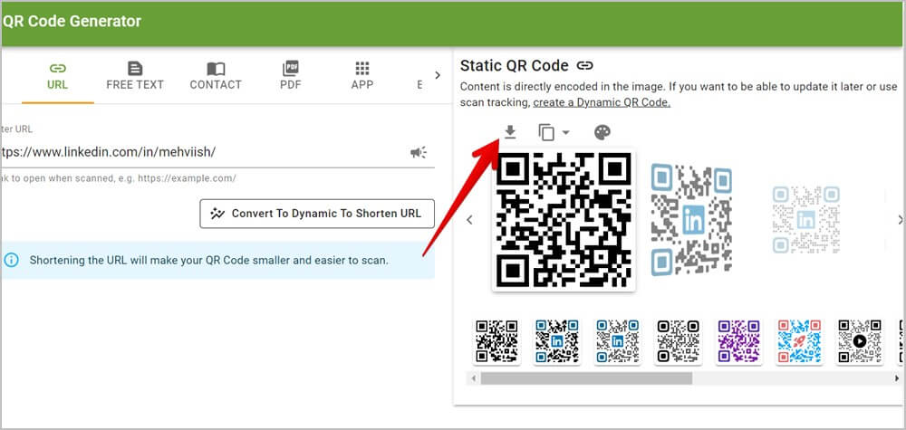Go to next QR design with right arrow
Screen dimensions: 906x430
click(x=900, y=220)
